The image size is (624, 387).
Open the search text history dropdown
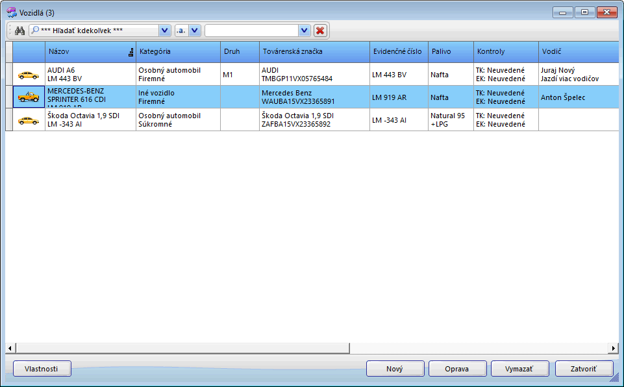coord(304,31)
